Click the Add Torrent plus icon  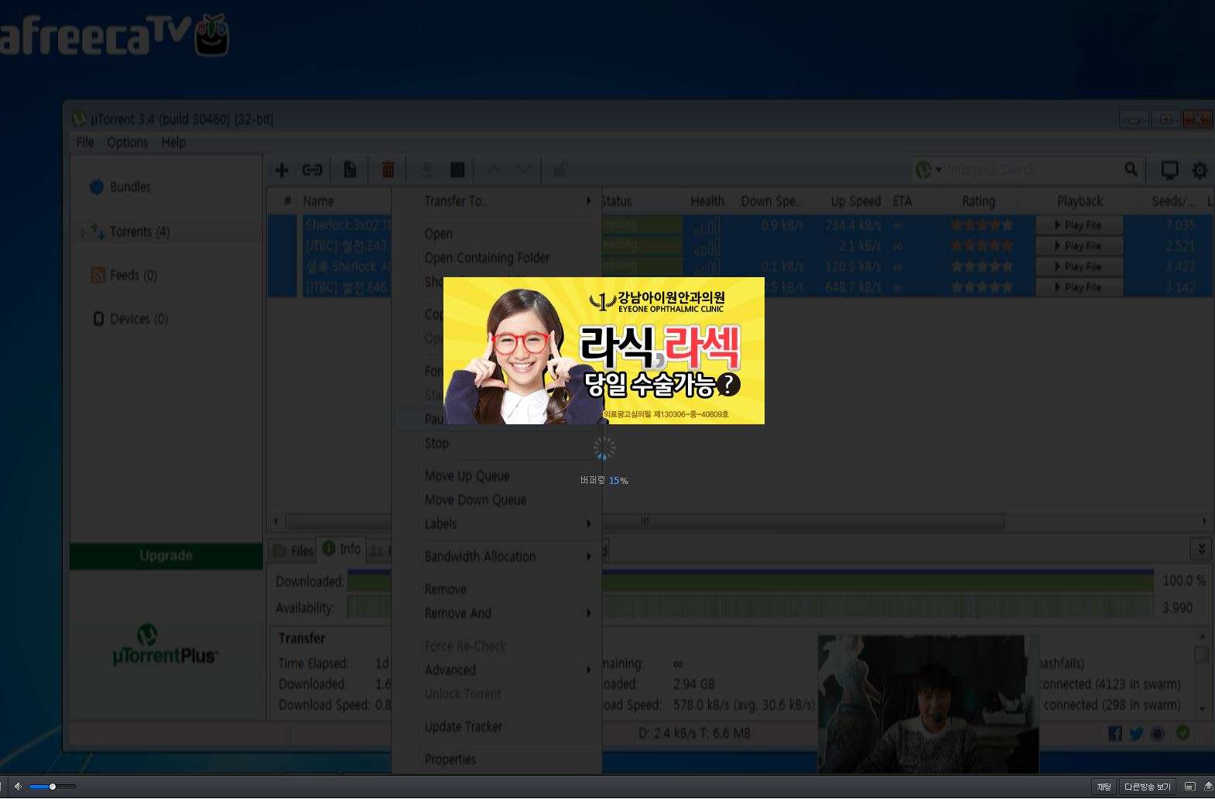coord(282,170)
